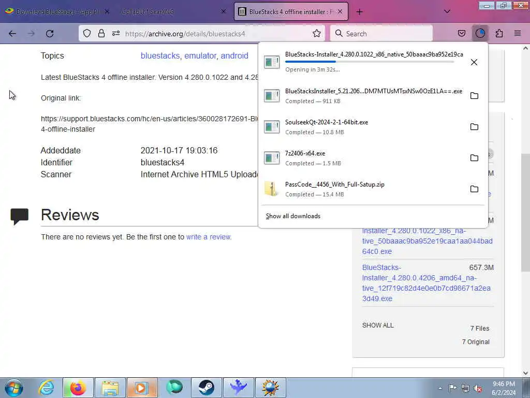Open the bluestacks topic link
Viewport: 530px width, 398px height.
[160, 55]
